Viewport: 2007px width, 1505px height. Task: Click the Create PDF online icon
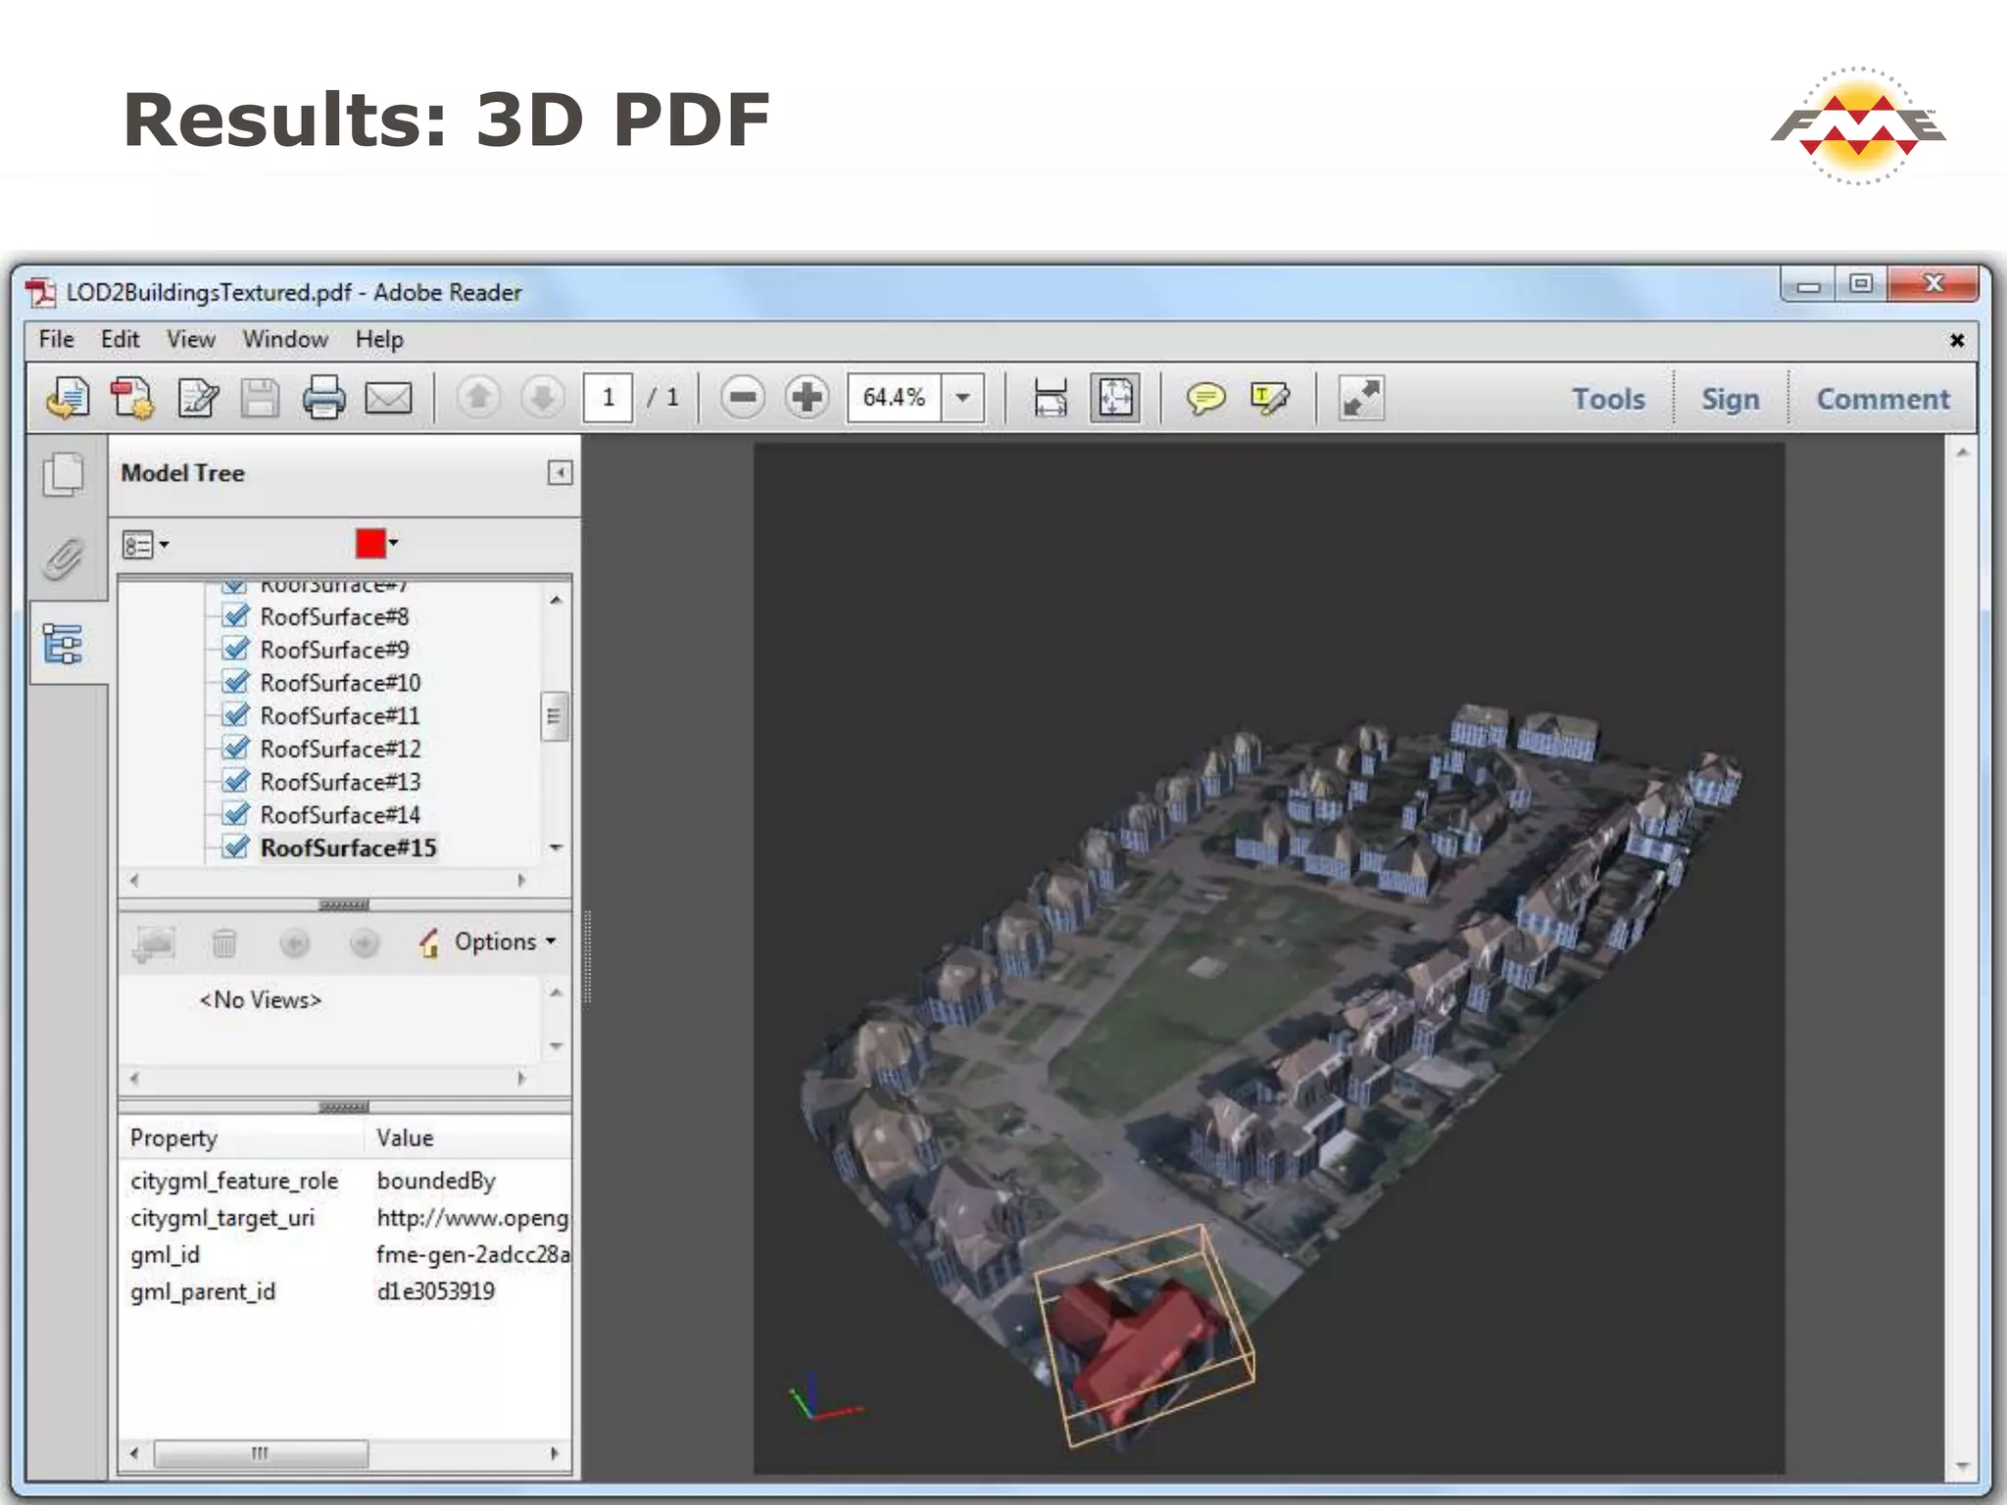pyautogui.click(x=67, y=398)
